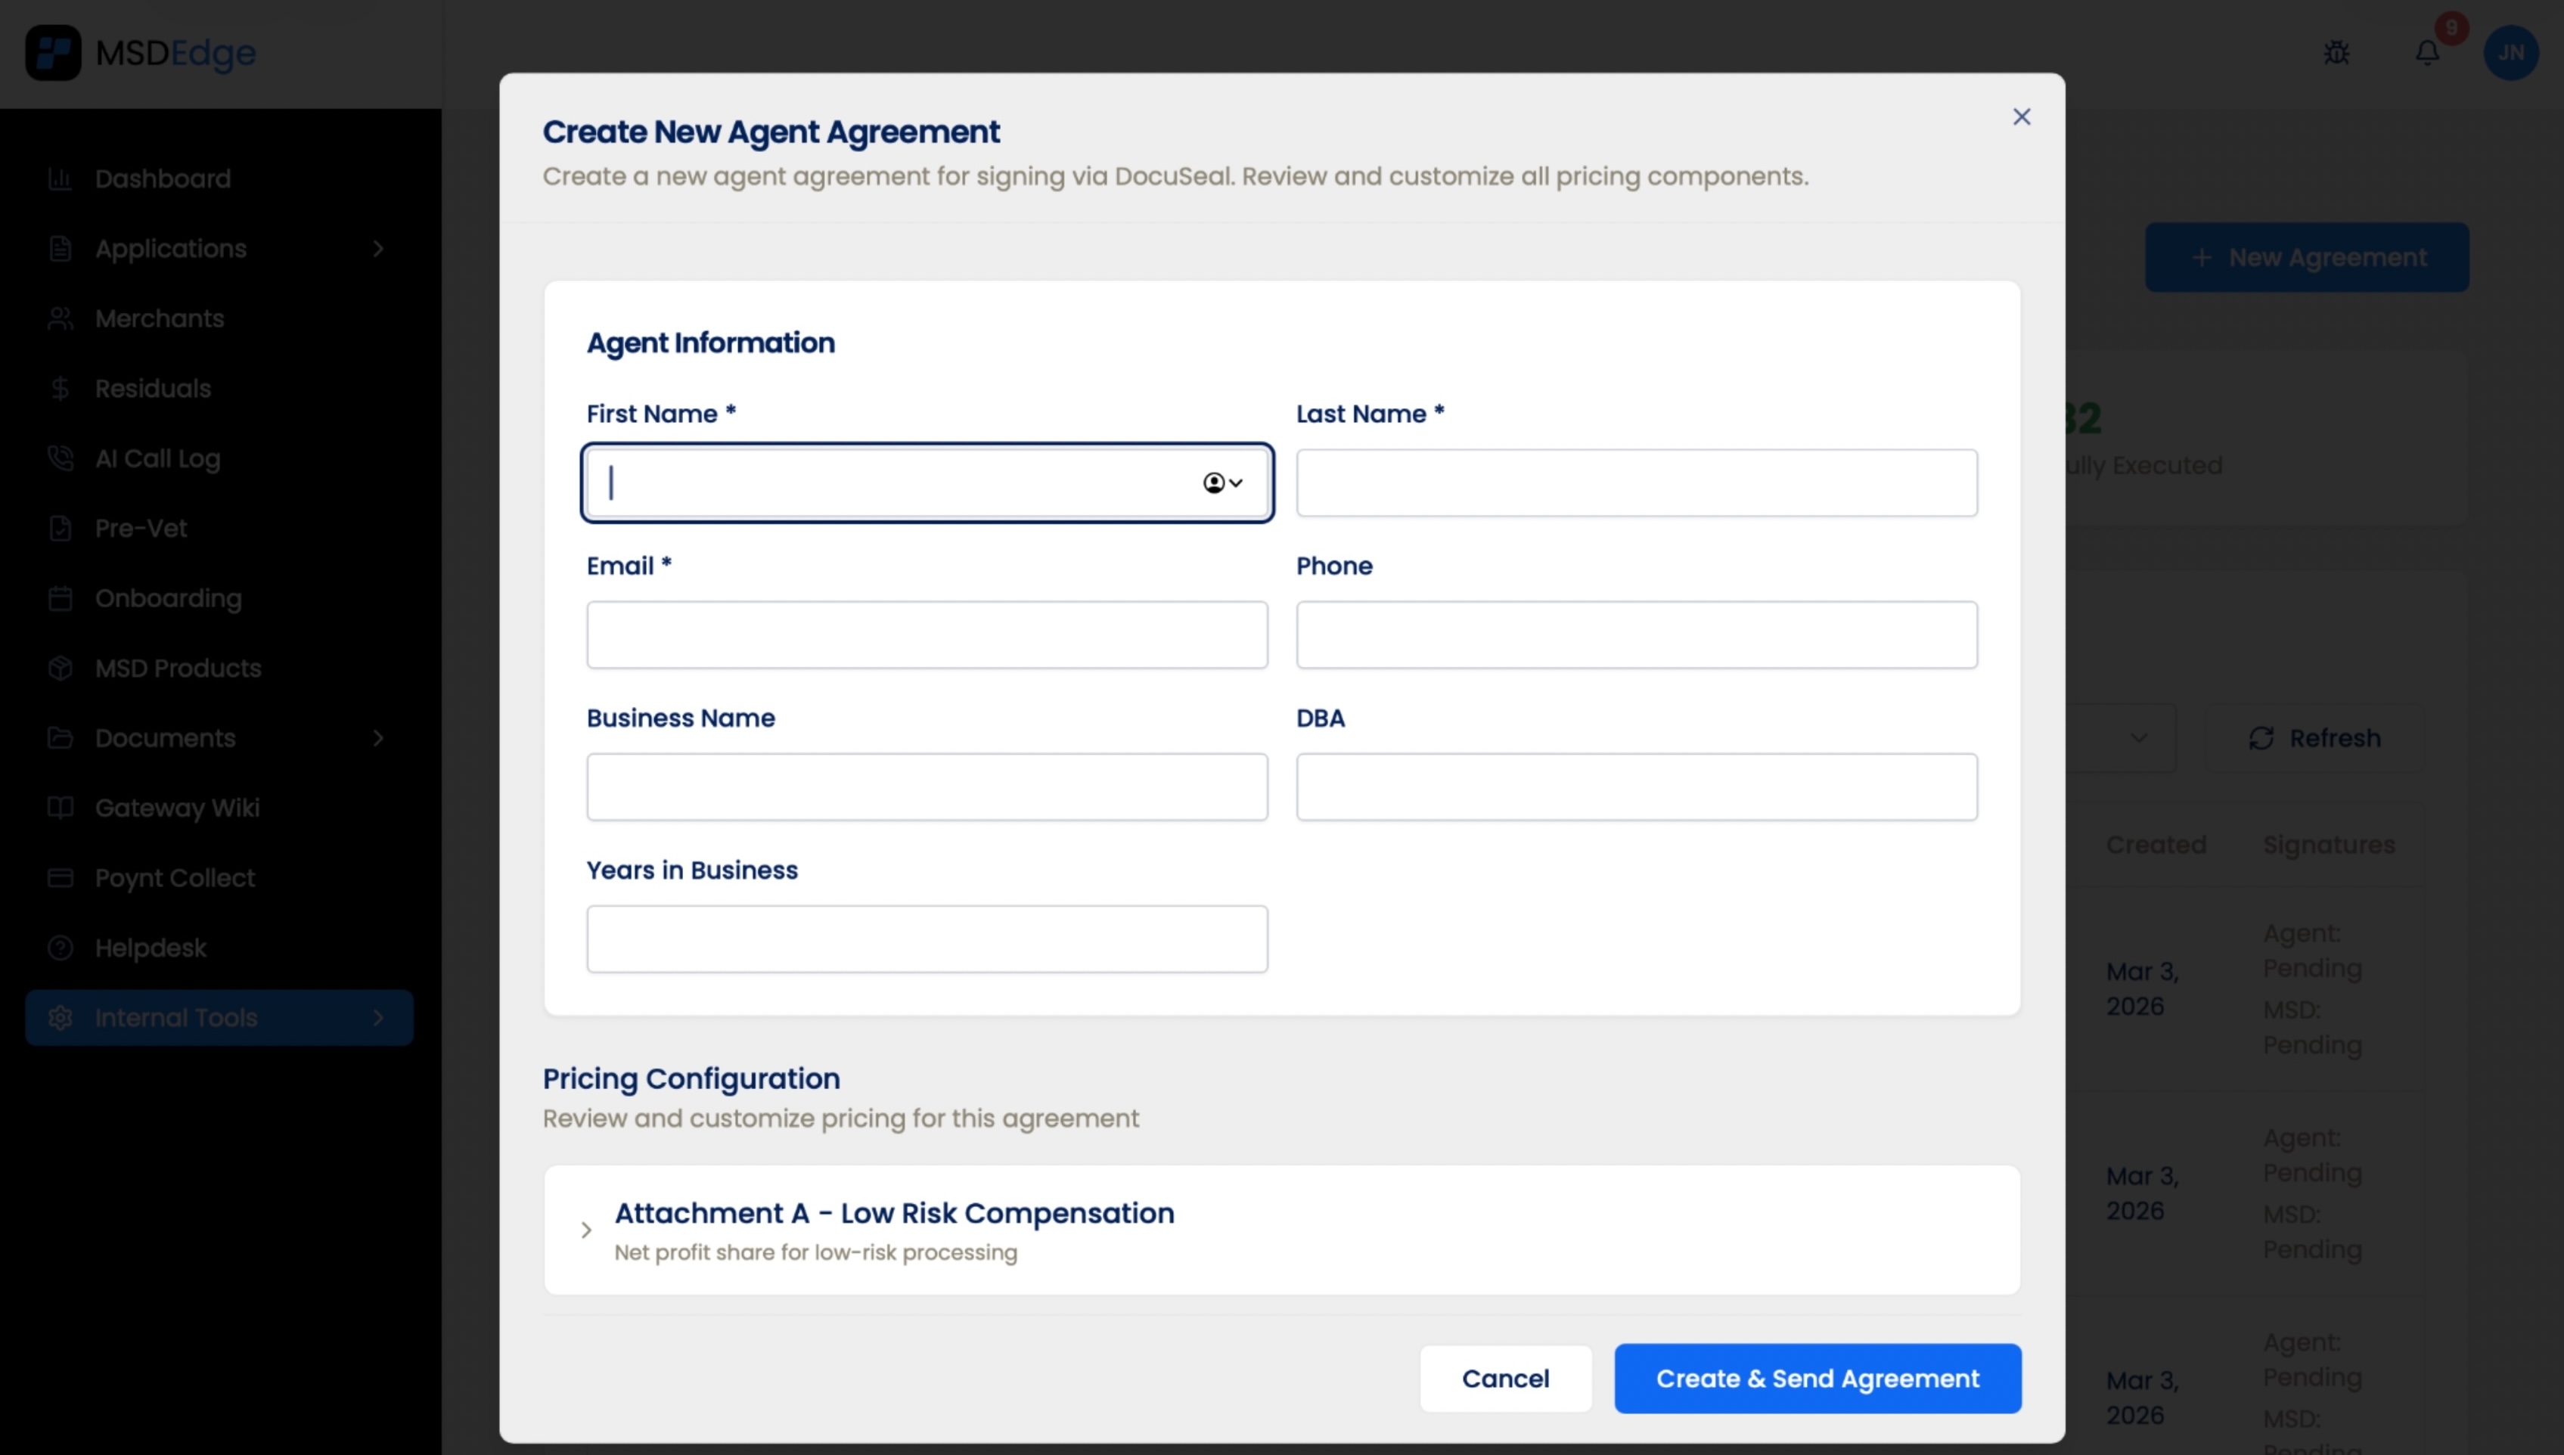Click the Signatures column header

(2328, 845)
